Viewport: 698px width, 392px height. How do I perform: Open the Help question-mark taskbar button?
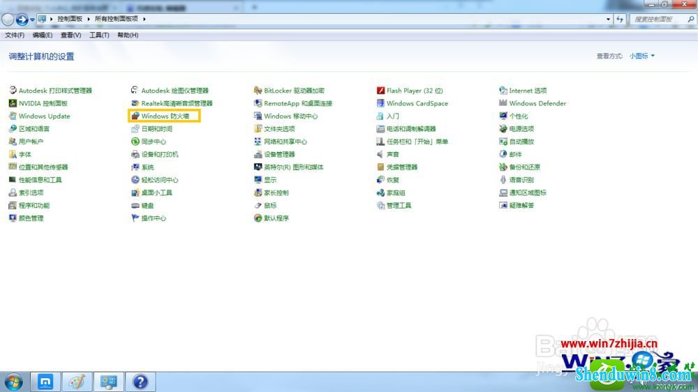[140, 382]
